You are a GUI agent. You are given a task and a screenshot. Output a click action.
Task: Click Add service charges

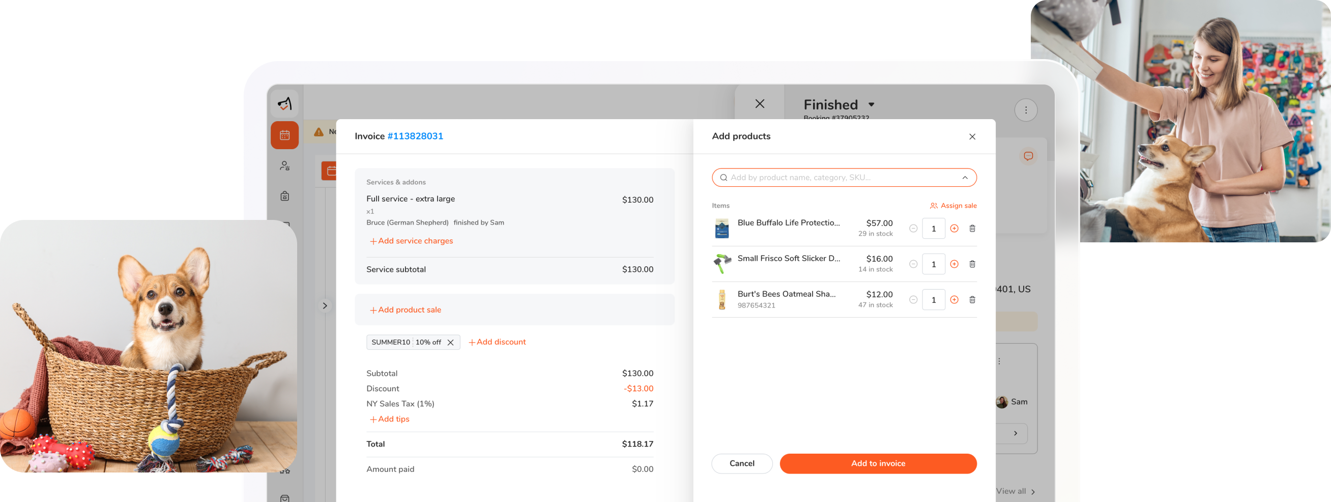click(x=411, y=241)
